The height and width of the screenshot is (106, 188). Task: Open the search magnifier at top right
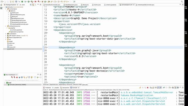click(182, 2)
